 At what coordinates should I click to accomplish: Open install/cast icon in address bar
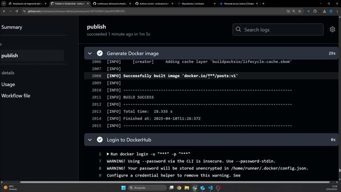(288, 11)
